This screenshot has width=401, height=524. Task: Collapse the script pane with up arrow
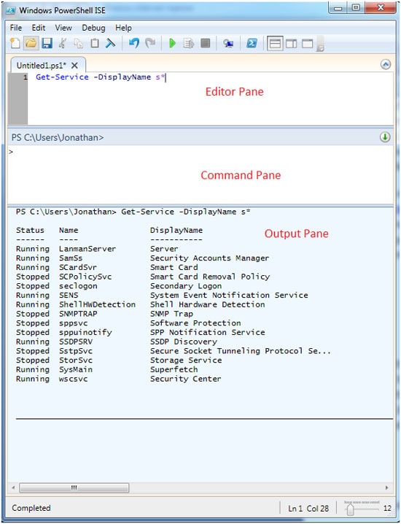coord(386,64)
